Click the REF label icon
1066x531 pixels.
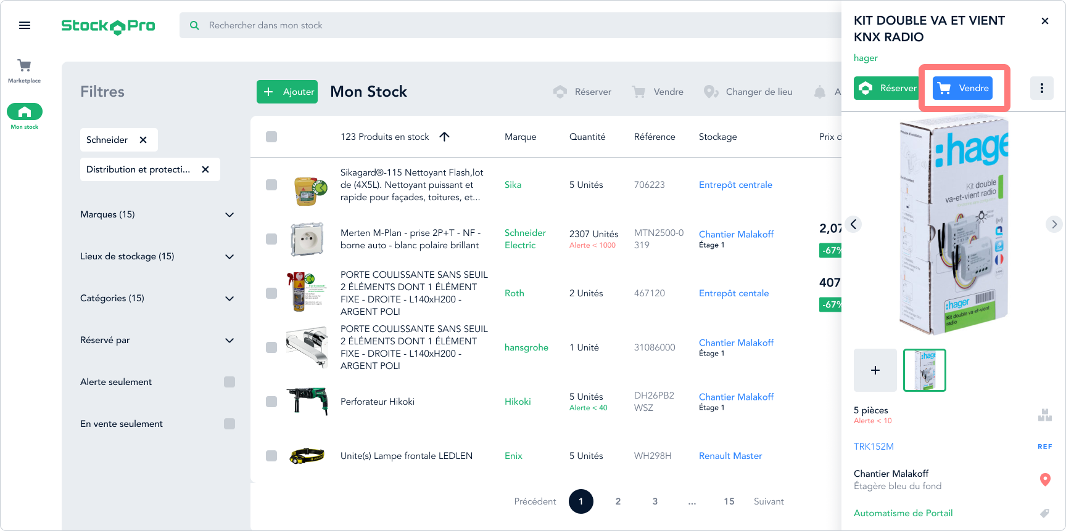pyautogui.click(x=1045, y=447)
